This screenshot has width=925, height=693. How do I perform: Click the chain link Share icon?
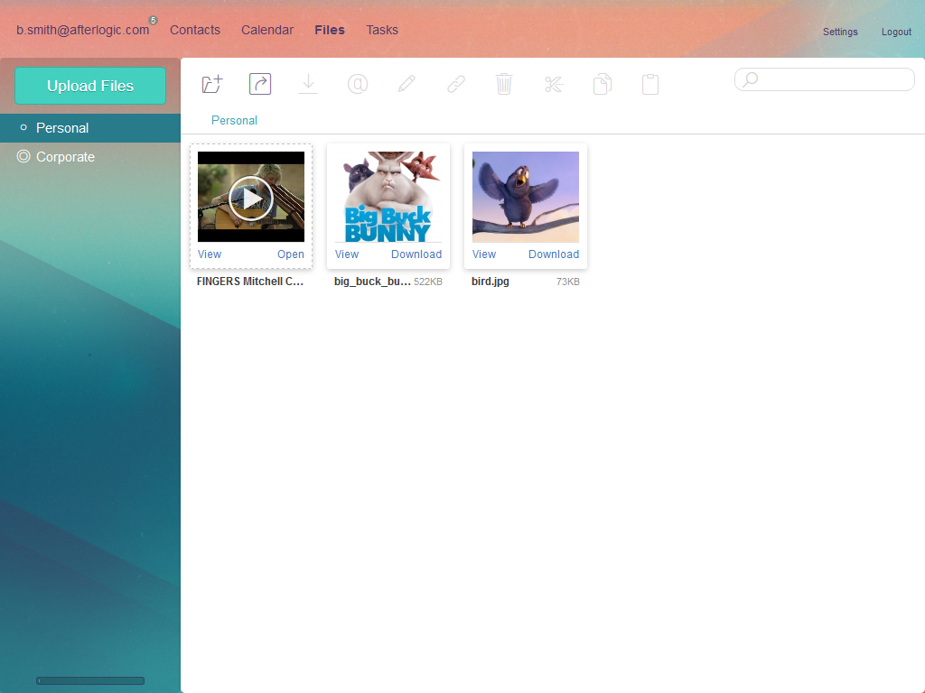pyautogui.click(x=456, y=84)
